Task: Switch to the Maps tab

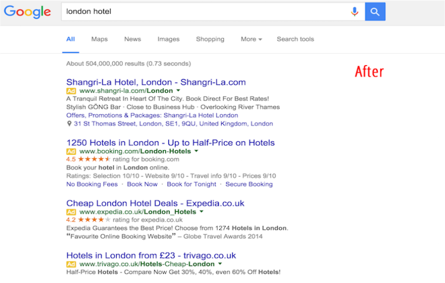Action: tap(99, 39)
